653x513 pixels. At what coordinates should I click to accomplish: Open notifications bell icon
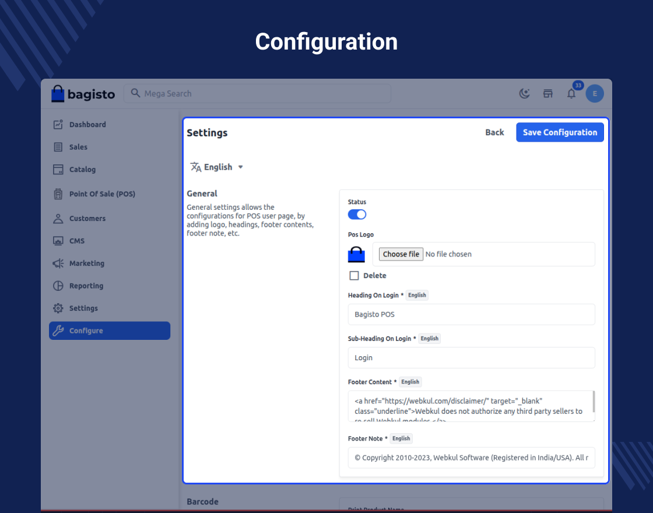(x=571, y=94)
